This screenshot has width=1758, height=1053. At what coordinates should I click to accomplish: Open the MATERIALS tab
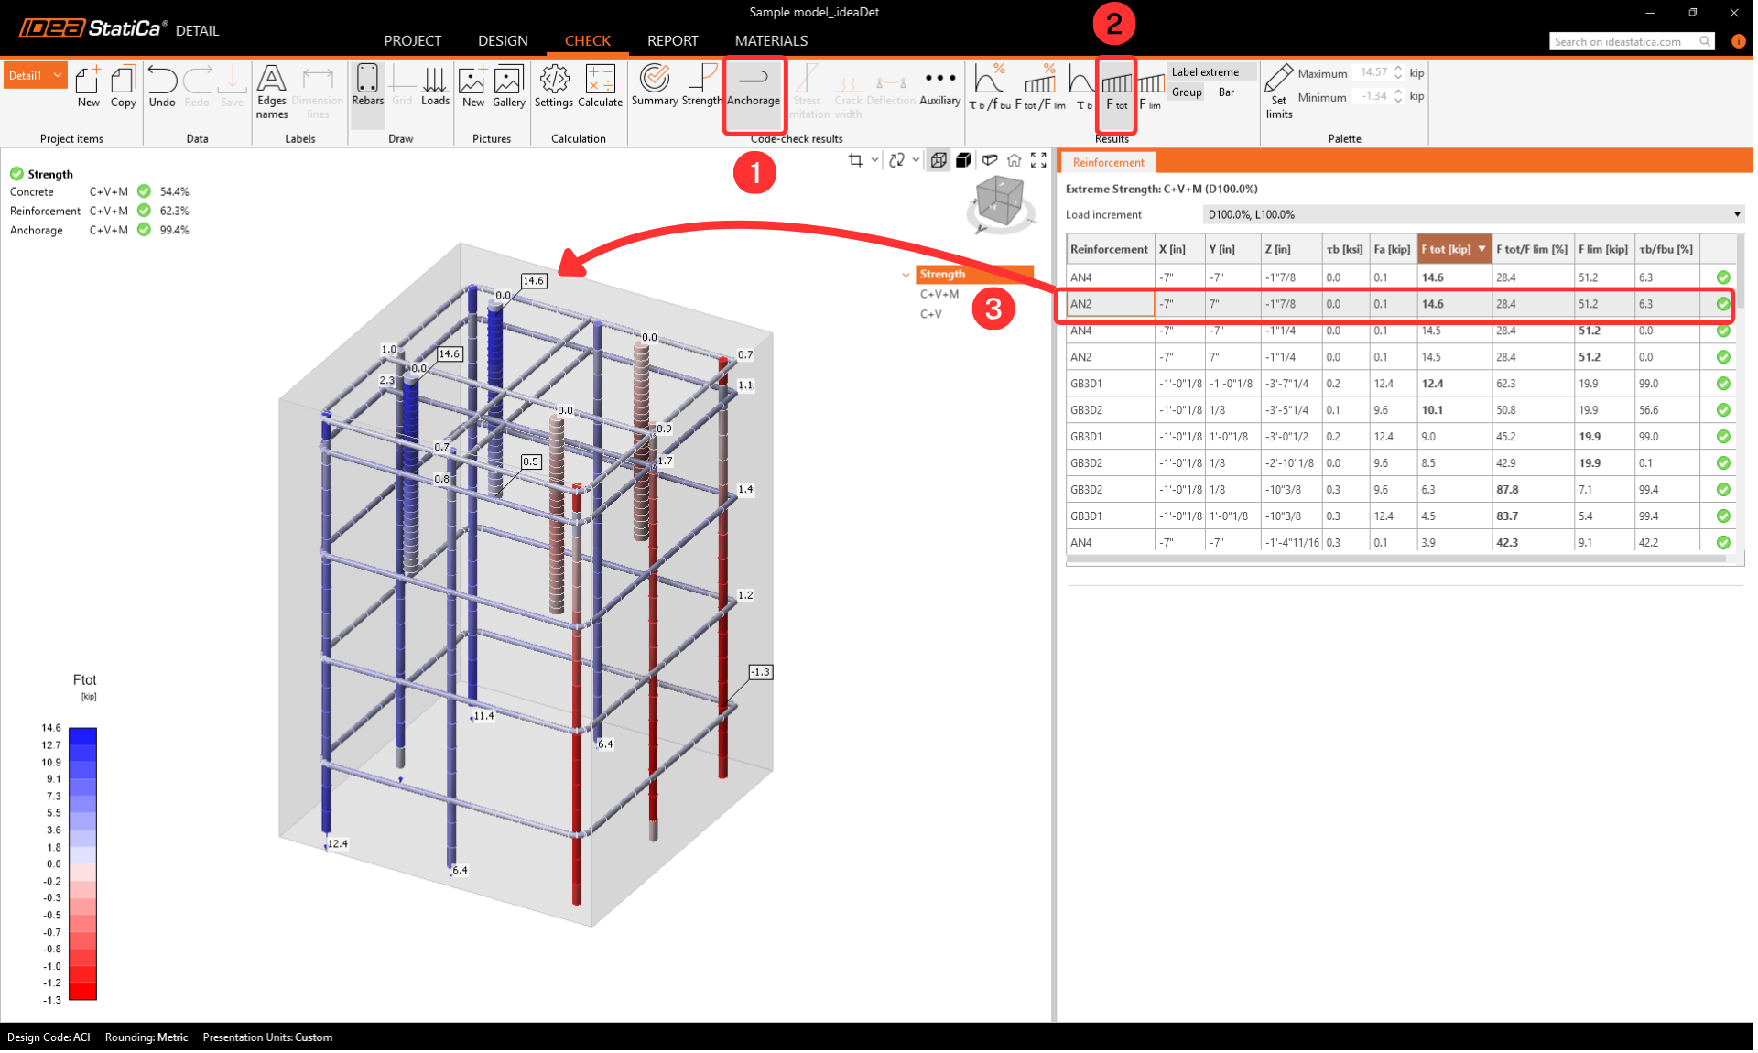click(771, 41)
